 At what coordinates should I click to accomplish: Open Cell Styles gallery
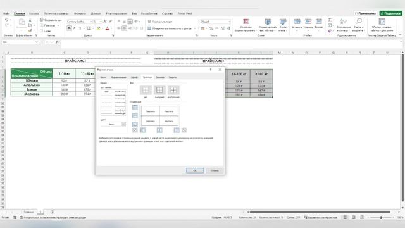[x=283, y=25]
